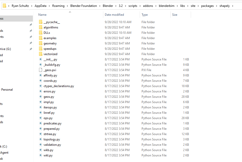Click the Python icon beside geos.py
The width and height of the screenshot is (242, 162).
tap(41, 96)
